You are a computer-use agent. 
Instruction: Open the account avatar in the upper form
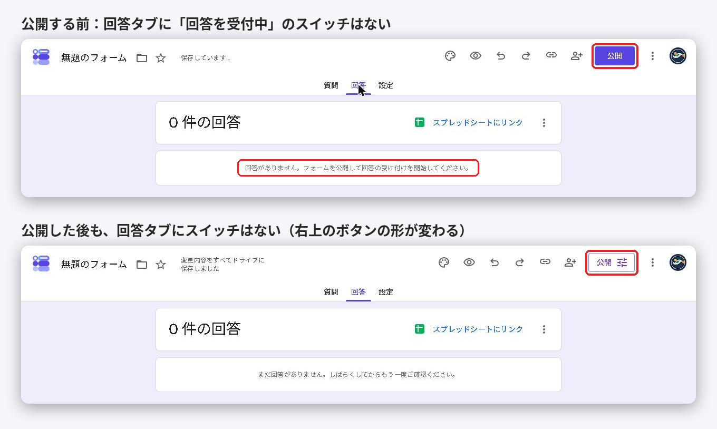(678, 56)
